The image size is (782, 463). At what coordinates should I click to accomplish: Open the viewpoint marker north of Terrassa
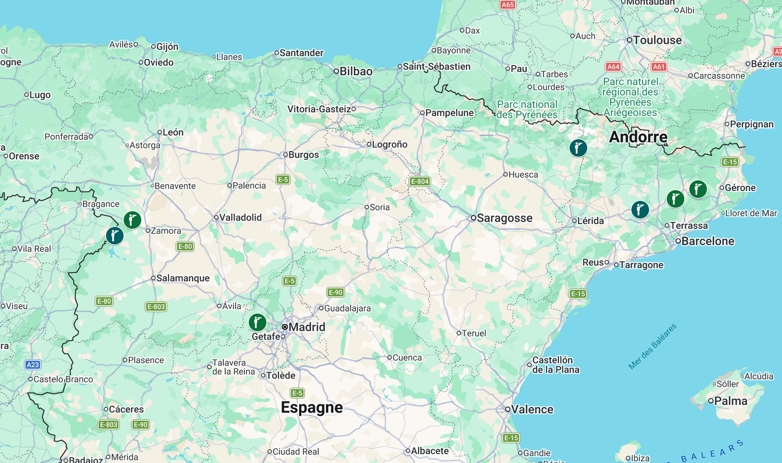click(x=676, y=199)
